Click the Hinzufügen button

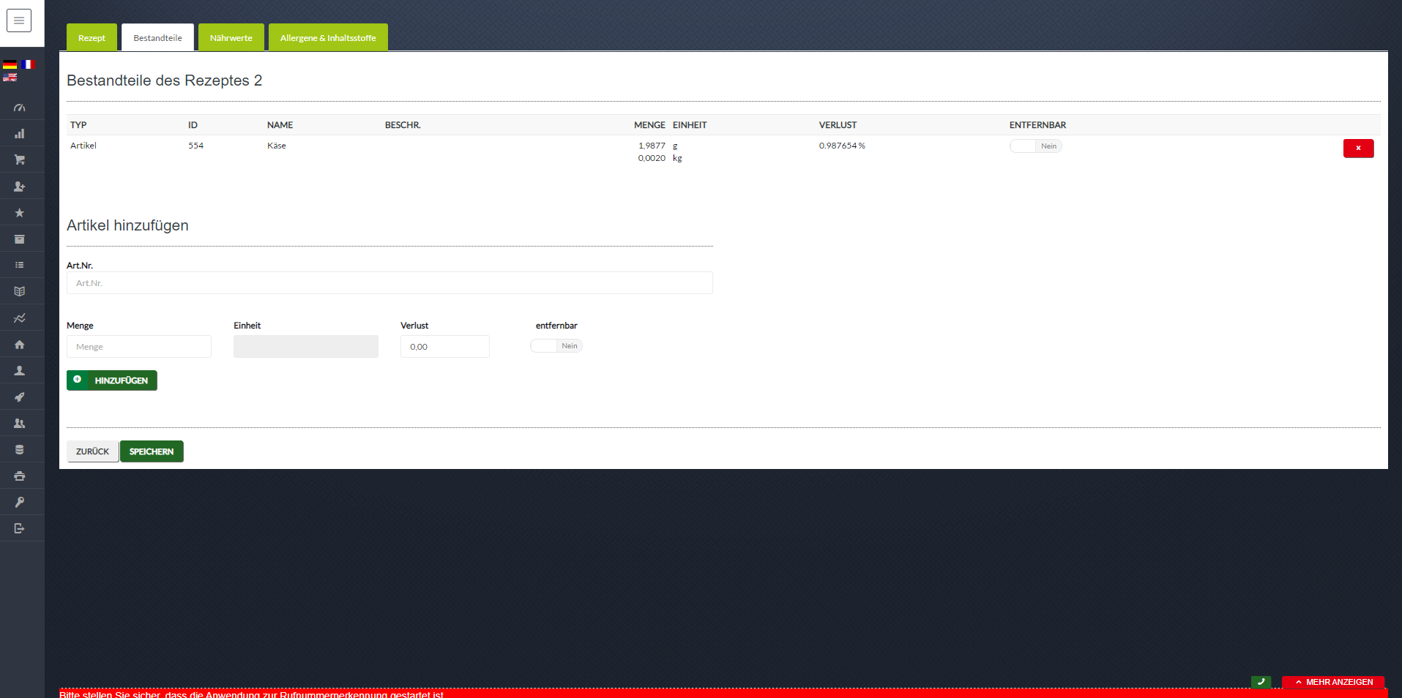pyautogui.click(x=112, y=380)
